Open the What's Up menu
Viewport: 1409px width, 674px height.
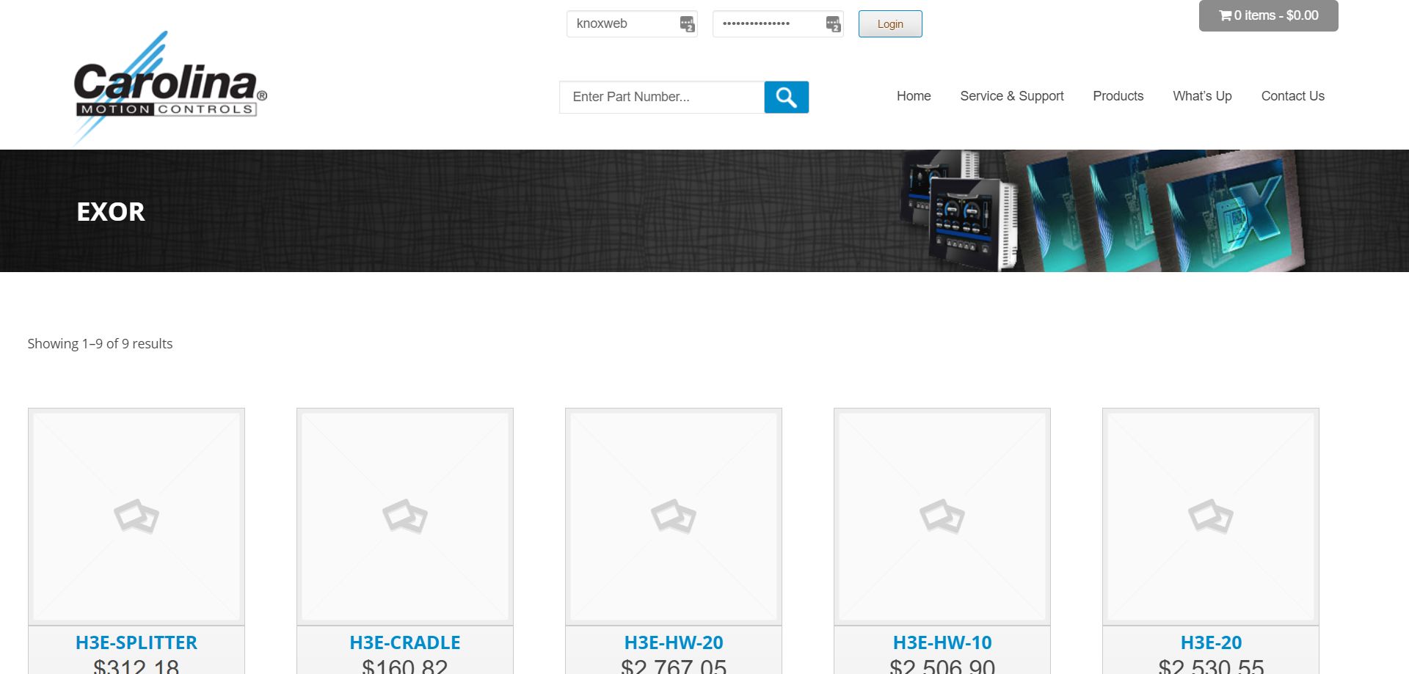click(x=1202, y=96)
